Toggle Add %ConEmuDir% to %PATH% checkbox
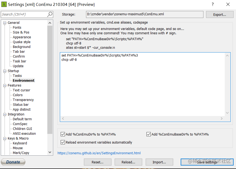236x169 pixels. point(63,134)
